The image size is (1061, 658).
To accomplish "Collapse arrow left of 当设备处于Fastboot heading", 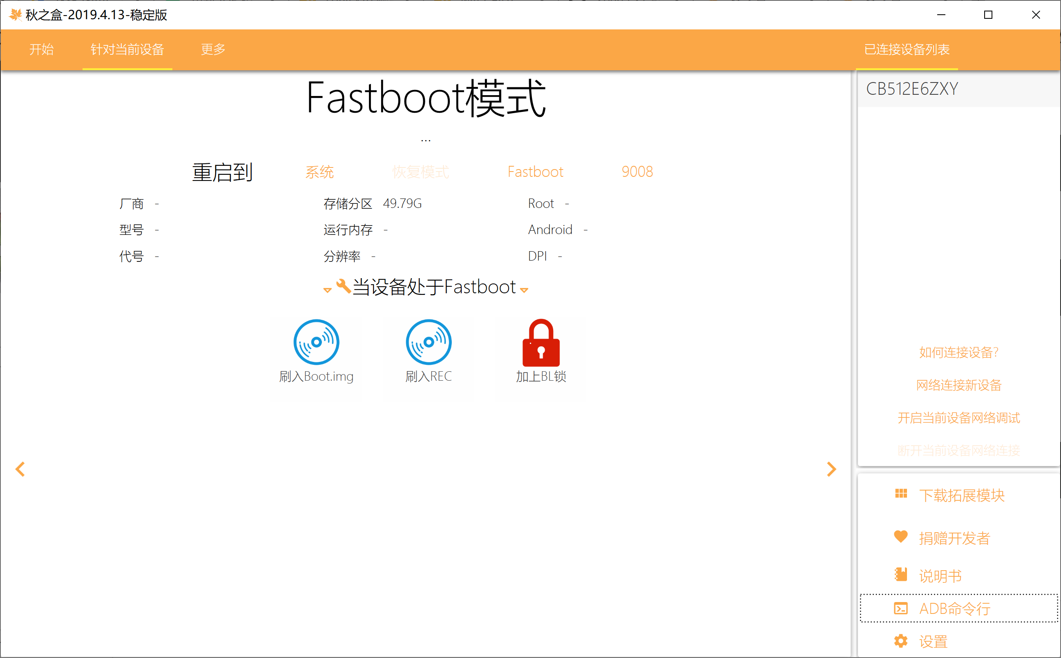I will (x=327, y=290).
